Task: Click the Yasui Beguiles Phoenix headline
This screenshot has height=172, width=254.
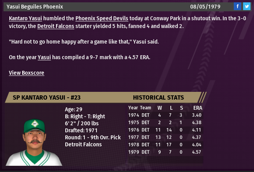Action: point(35,7)
